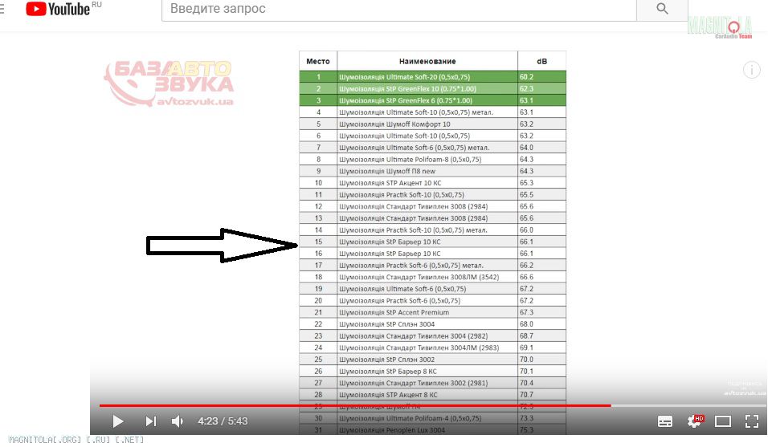Select row 'StP GreenFlex 6 (0.75*1.00)'

[x=433, y=100]
